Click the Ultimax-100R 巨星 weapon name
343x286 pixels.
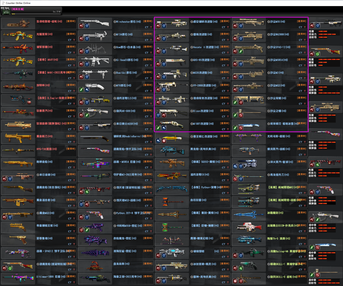pos(51,277)
